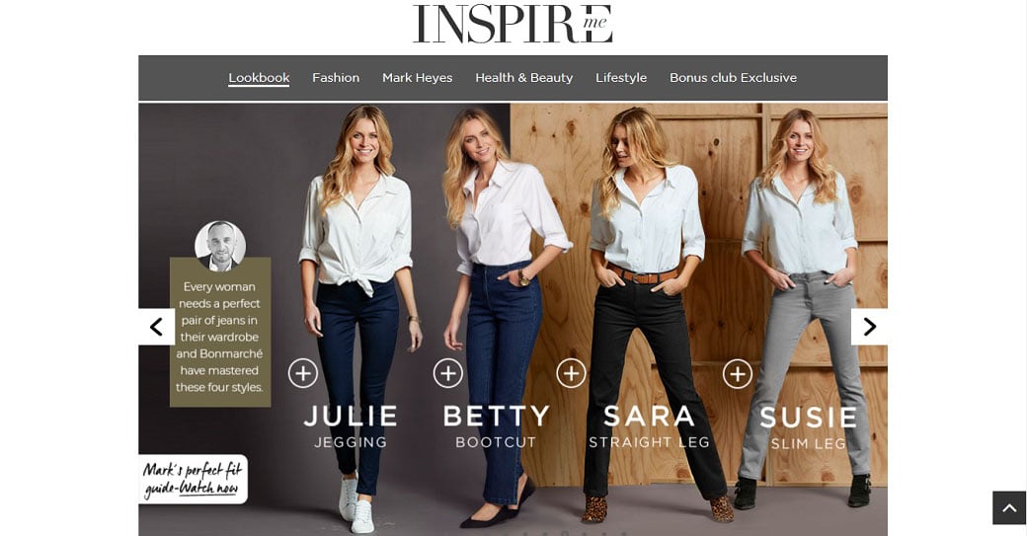The image size is (1027, 536).
Task: Choose the SARA Straight Leg label
Action: [649, 426]
